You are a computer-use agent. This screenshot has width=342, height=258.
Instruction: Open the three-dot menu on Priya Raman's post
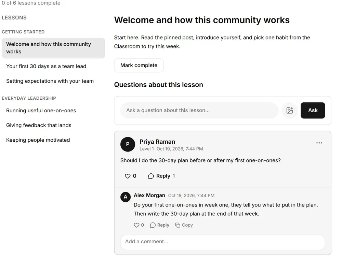coord(319,143)
